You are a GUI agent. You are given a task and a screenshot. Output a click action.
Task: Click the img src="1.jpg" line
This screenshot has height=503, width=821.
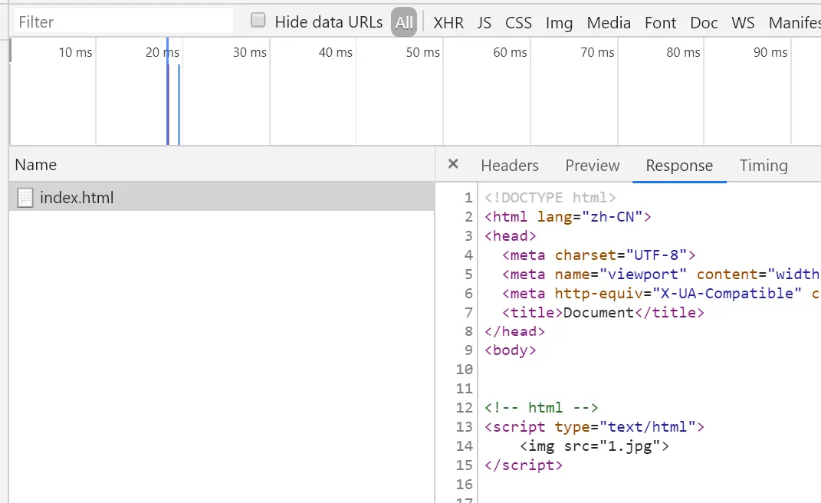click(x=594, y=446)
